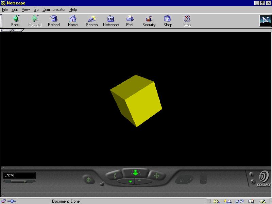
Task: Open the Inbox mail icon
Action: 228,201
